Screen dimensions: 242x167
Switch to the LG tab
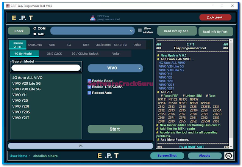[x=69, y=45]
